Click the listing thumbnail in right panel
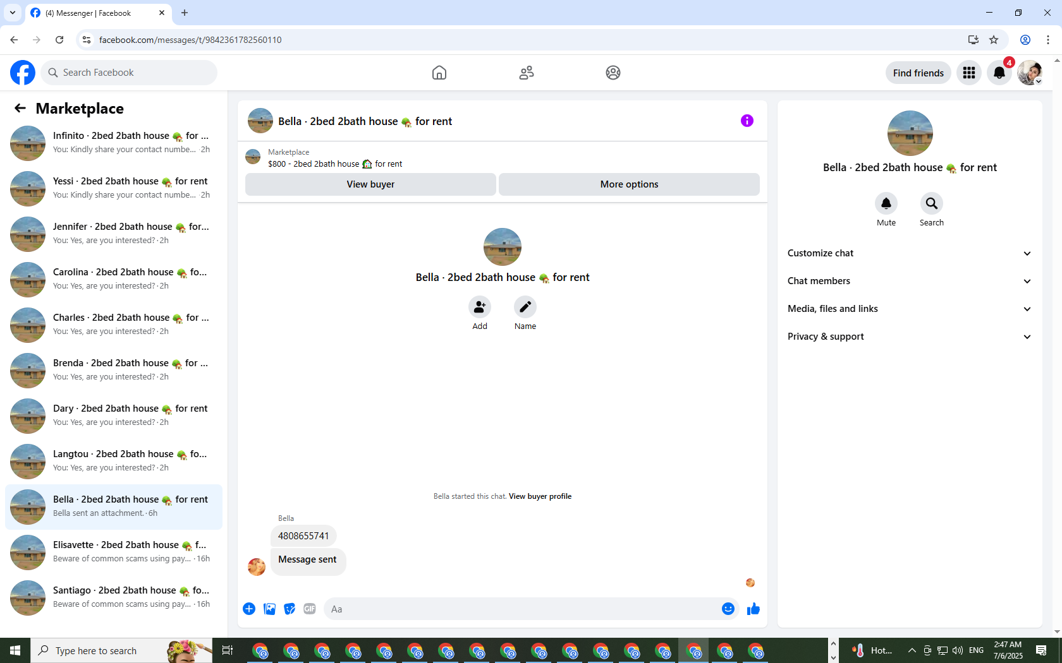 pos(910,133)
